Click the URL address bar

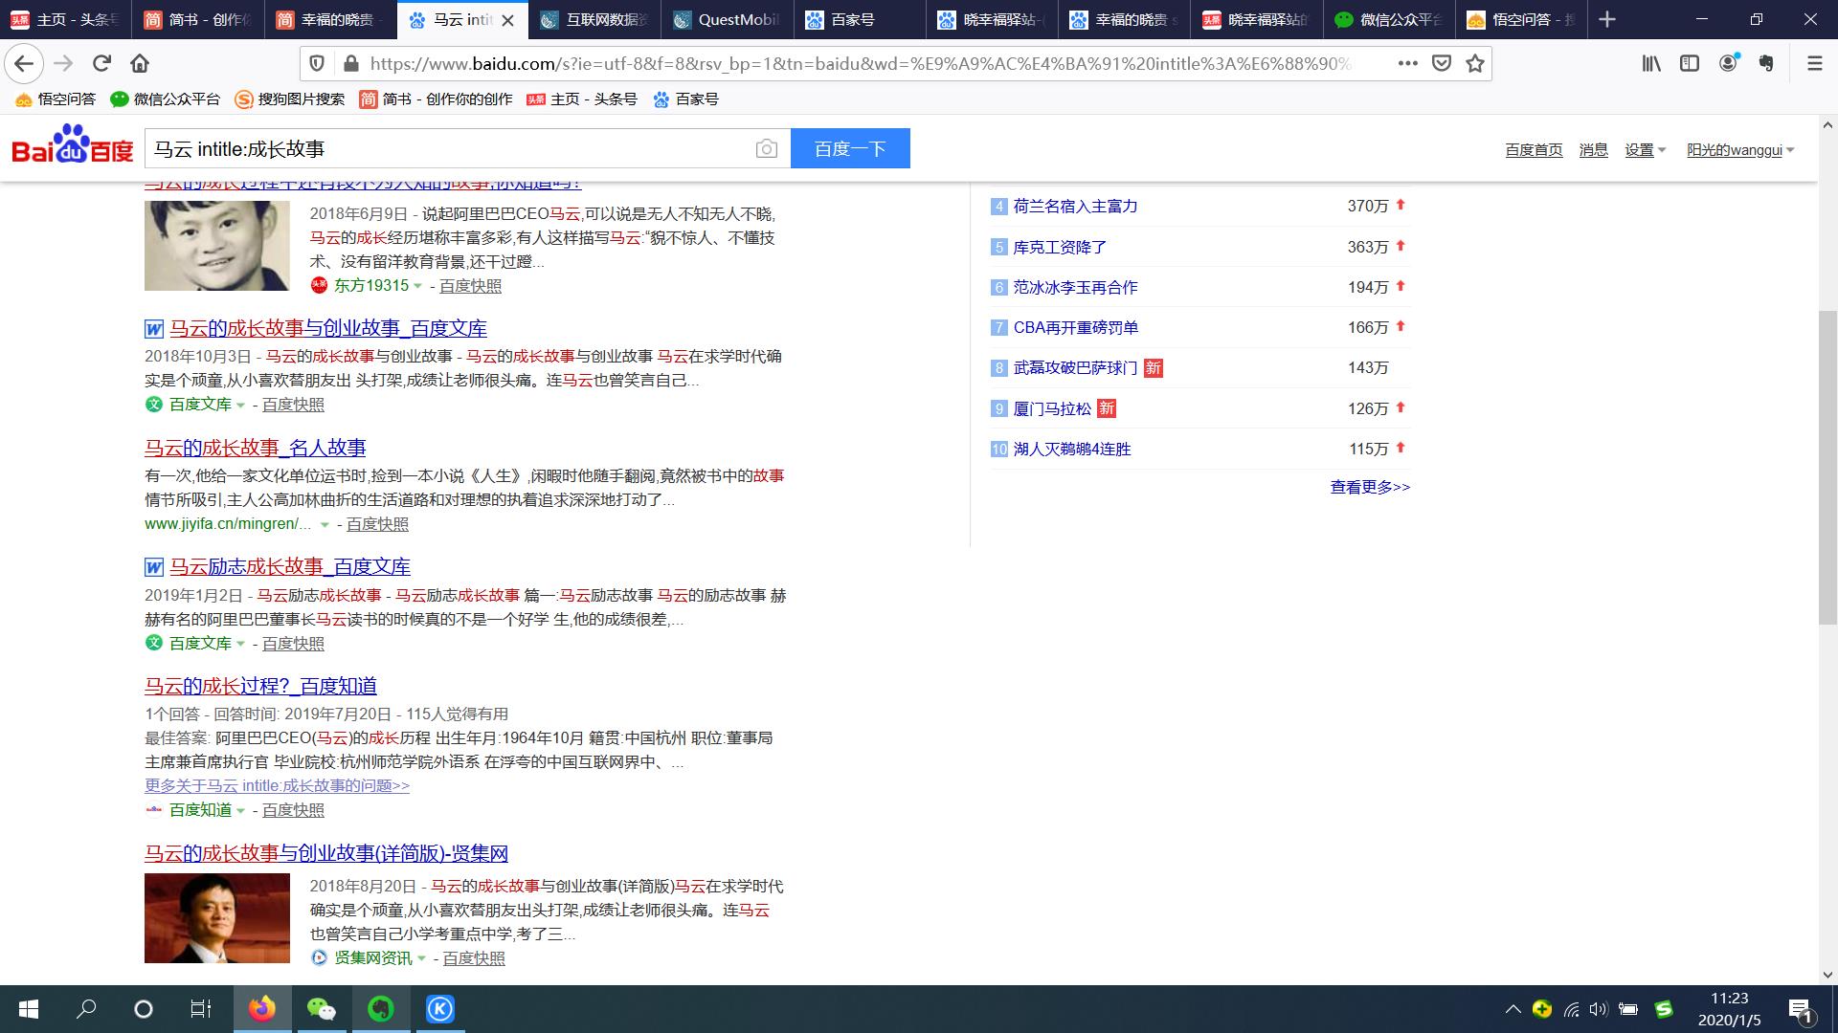[x=862, y=63]
